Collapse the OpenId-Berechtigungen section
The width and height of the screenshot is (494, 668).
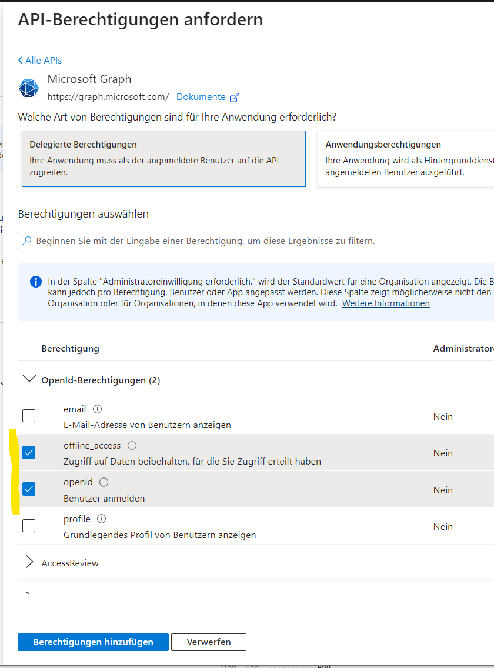pyautogui.click(x=29, y=380)
